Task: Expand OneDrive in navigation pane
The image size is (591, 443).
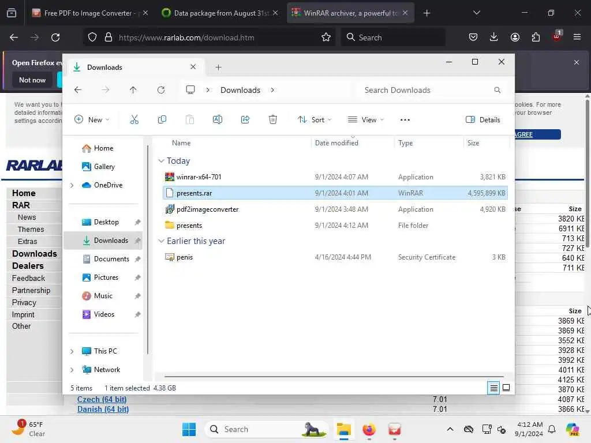Action: pyautogui.click(x=72, y=185)
